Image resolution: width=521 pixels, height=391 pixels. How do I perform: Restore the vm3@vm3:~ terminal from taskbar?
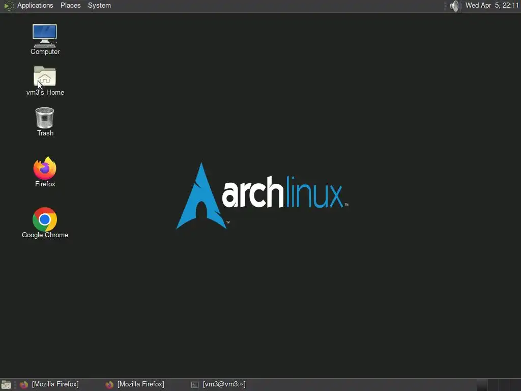[219, 384]
